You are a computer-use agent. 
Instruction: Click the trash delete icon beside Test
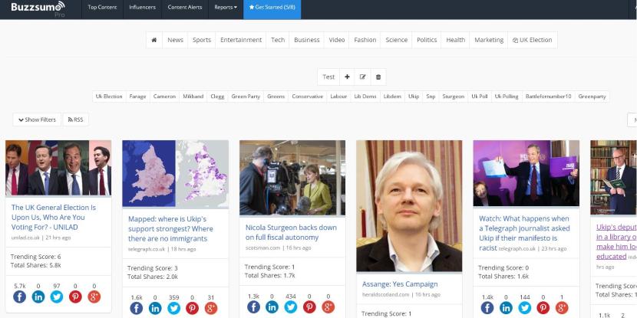[378, 77]
